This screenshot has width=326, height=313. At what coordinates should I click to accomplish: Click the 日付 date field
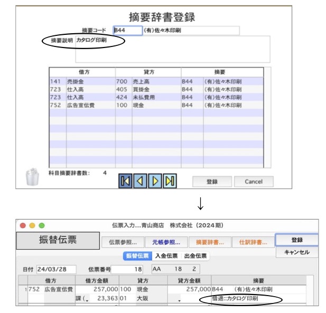[x=56, y=269]
